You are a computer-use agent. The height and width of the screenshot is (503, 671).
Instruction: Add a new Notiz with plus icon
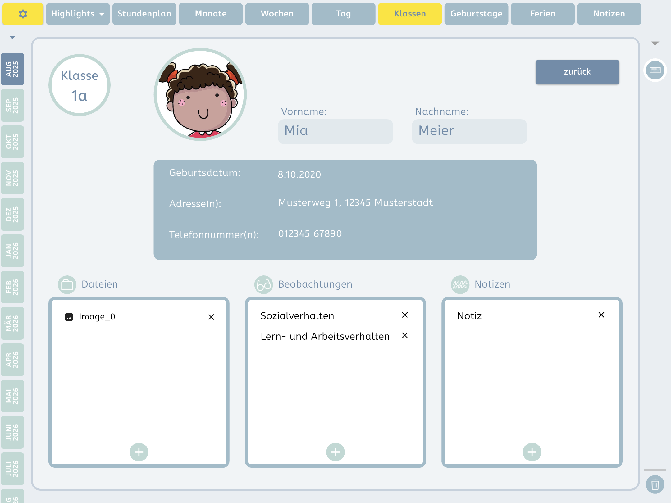tap(532, 452)
